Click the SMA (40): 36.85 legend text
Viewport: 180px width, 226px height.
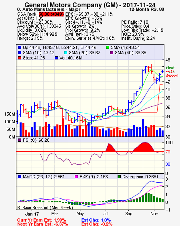coord(130,53)
